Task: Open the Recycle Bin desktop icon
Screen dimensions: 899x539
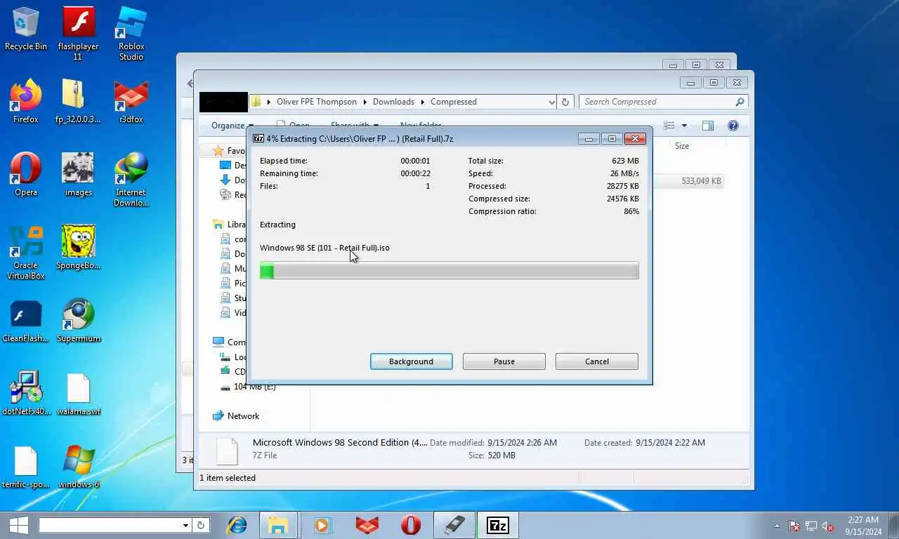Action: [x=26, y=29]
